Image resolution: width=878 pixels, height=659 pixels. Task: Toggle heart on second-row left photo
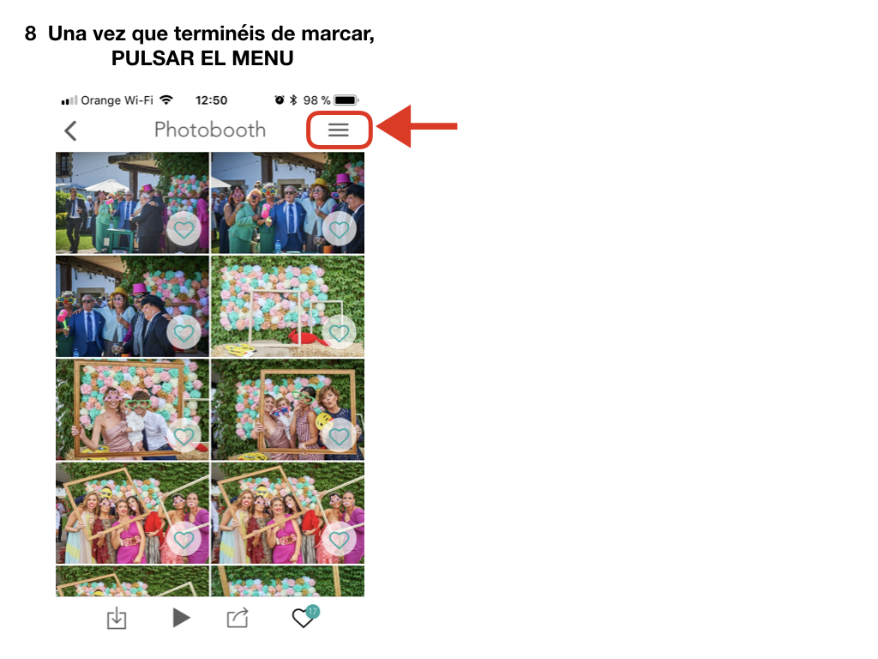183,333
